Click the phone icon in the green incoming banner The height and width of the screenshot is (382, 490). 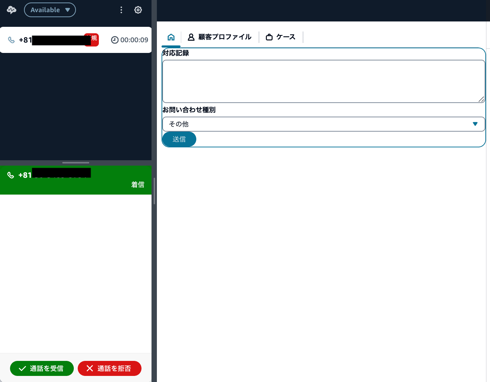(x=11, y=175)
